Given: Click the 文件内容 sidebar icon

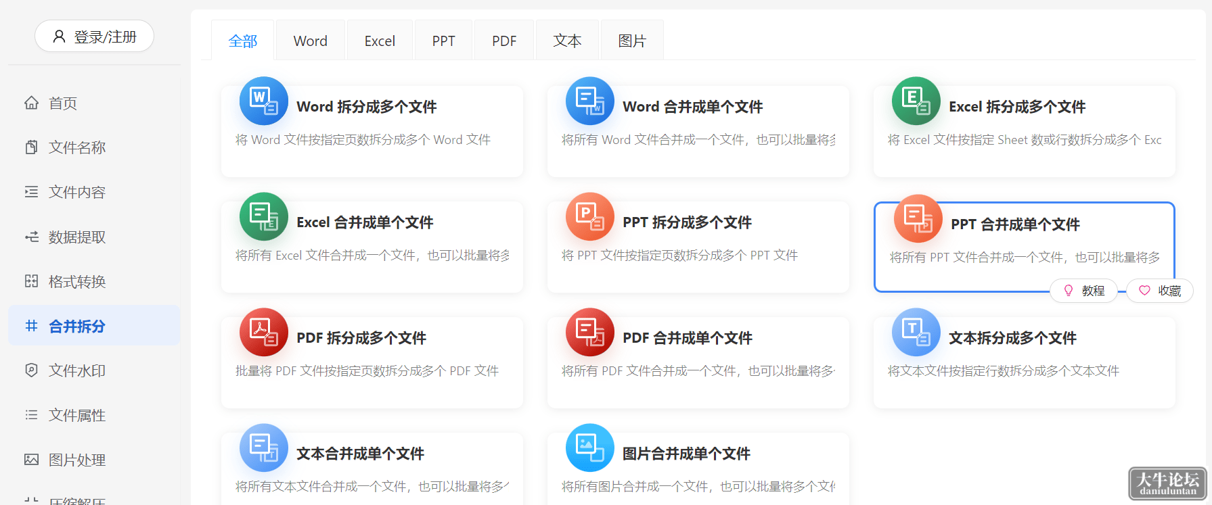Looking at the screenshot, I should click(32, 192).
